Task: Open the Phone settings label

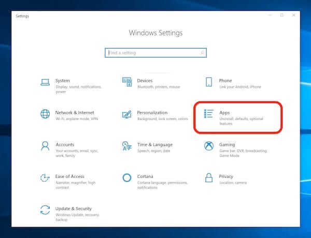Action: [225, 81]
